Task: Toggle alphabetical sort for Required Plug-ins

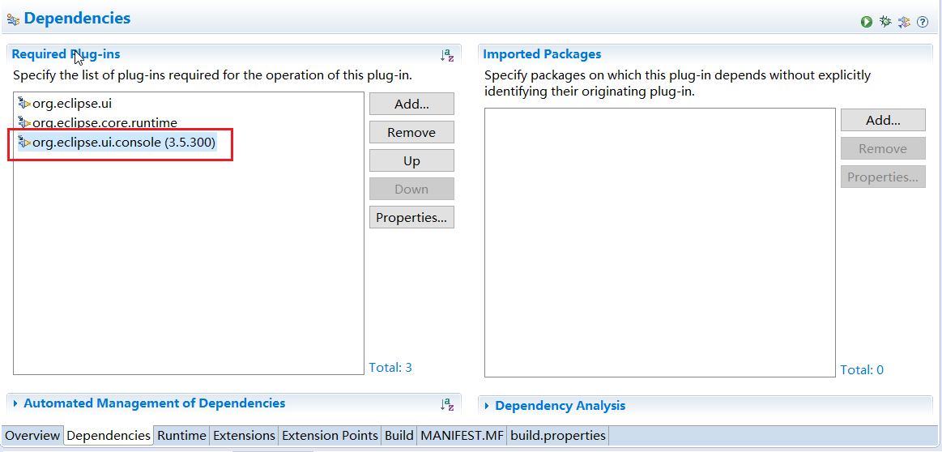Action: point(447,55)
